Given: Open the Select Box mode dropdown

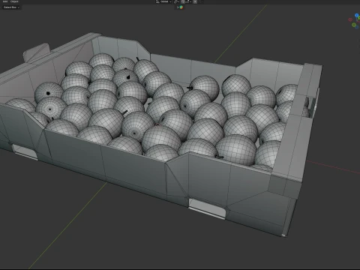Looking at the screenshot, I should click(11, 7).
